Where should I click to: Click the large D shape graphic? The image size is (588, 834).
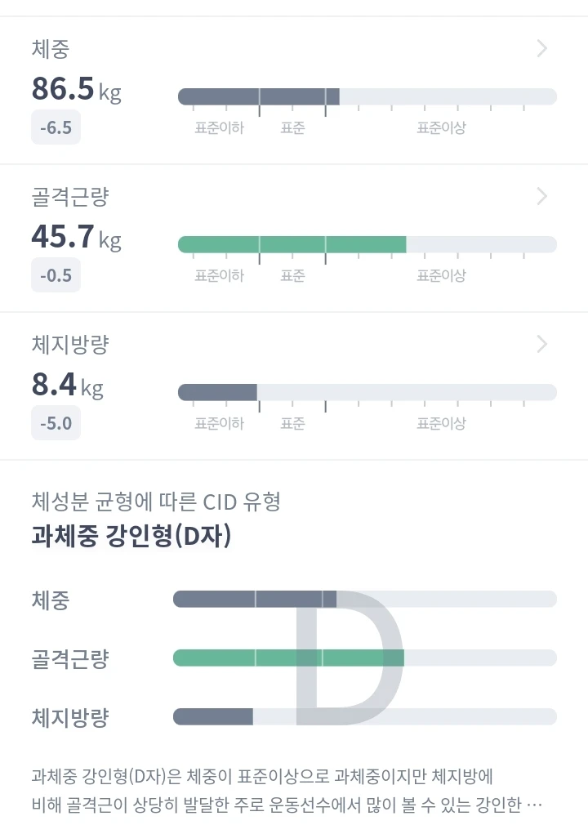(x=350, y=658)
